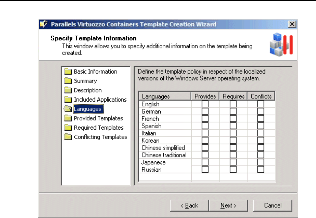This screenshot has height=218, width=316.
Task: Check Conflicts for Japanese
Action: click(x=261, y=162)
